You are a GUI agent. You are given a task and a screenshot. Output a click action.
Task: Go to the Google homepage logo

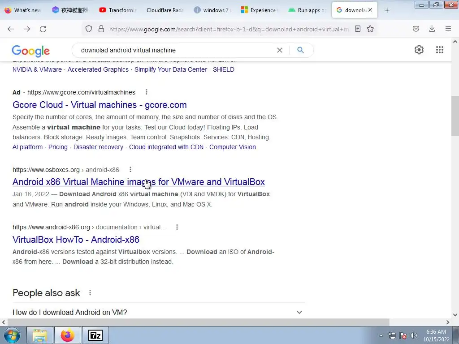(31, 51)
